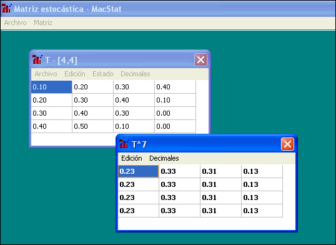Close the T^7 result window

point(287,144)
